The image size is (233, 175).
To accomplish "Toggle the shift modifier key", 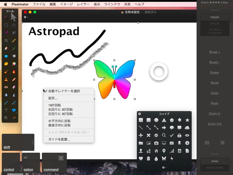I will [x=18, y=142].
